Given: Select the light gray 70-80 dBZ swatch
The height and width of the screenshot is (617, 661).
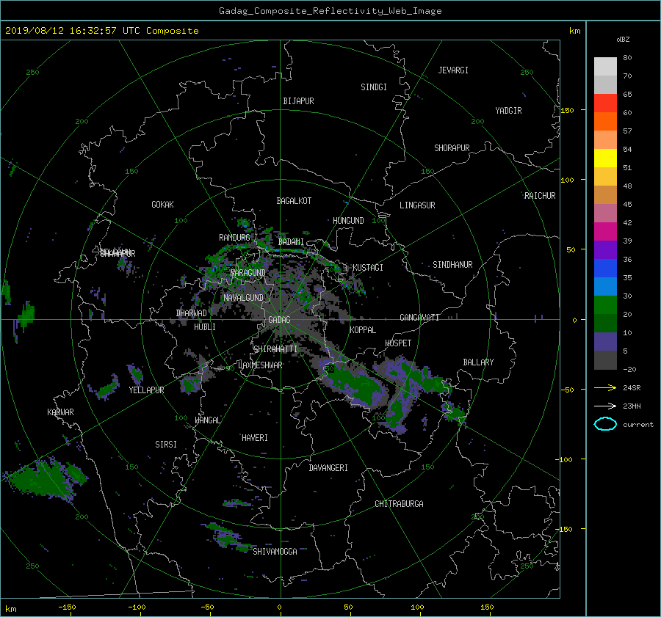Looking at the screenshot, I should pyautogui.click(x=605, y=66).
